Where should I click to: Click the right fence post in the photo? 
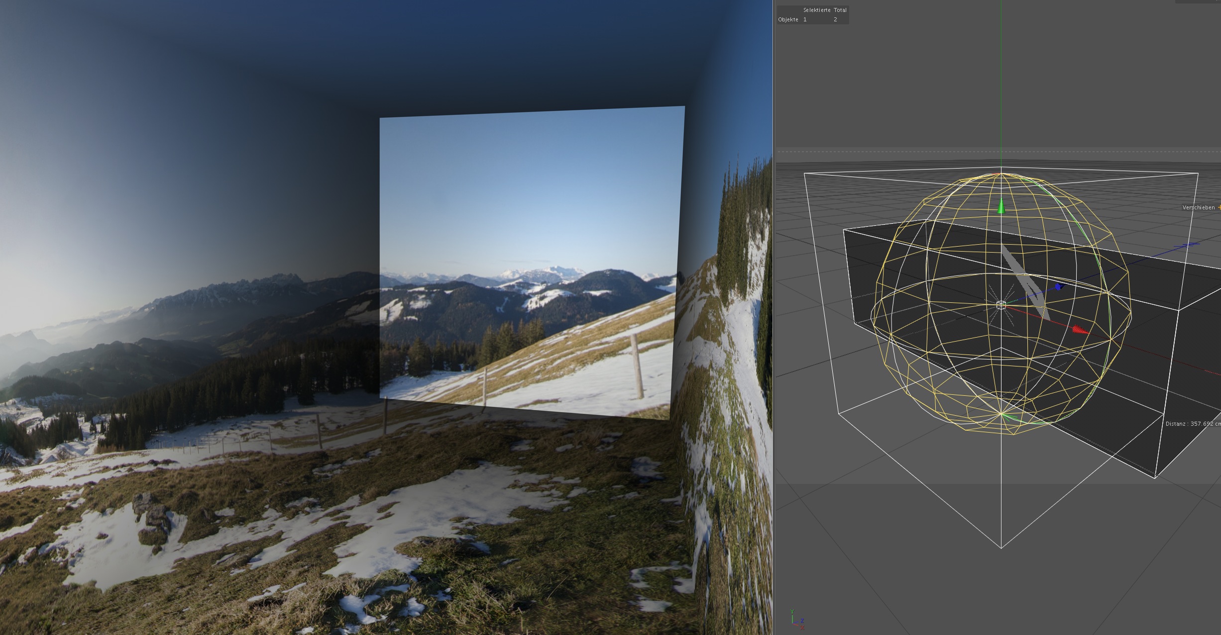click(x=636, y=366)
